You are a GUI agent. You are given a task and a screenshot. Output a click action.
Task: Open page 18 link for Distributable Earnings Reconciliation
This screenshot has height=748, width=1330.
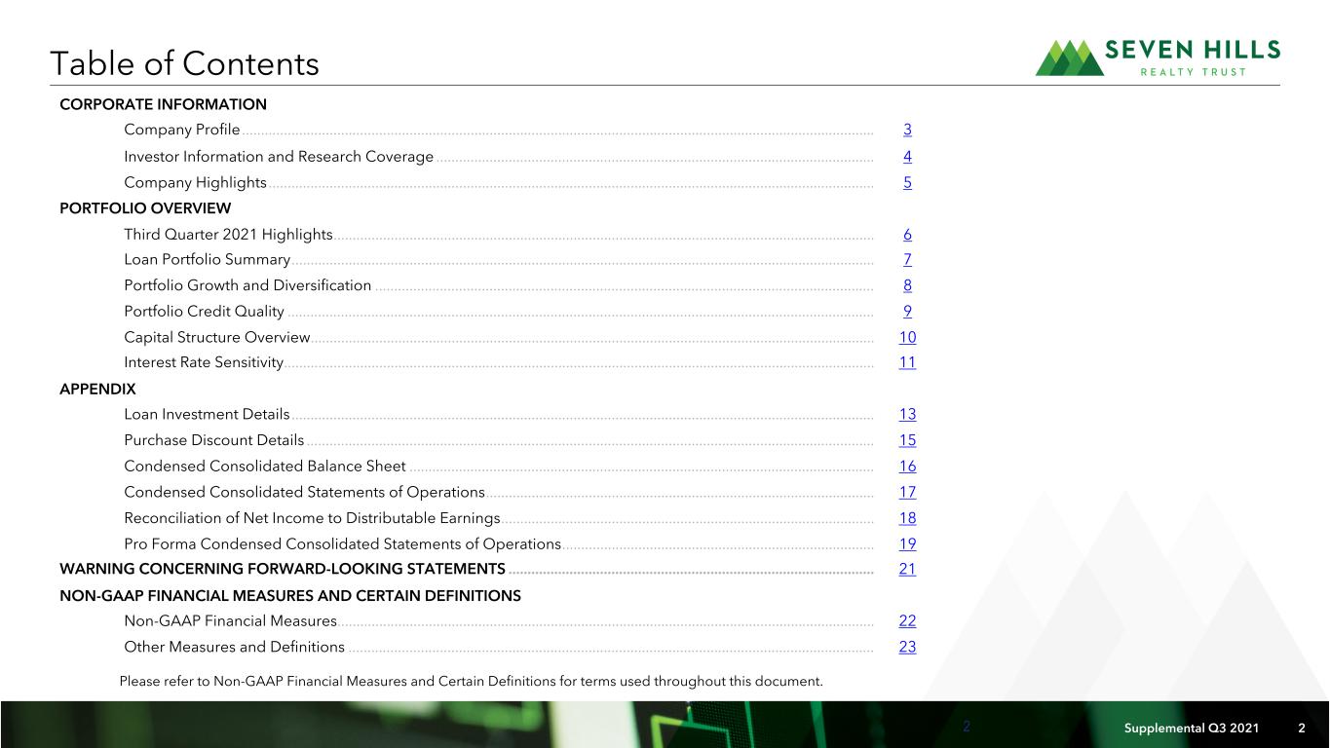[x=907, y=518]
